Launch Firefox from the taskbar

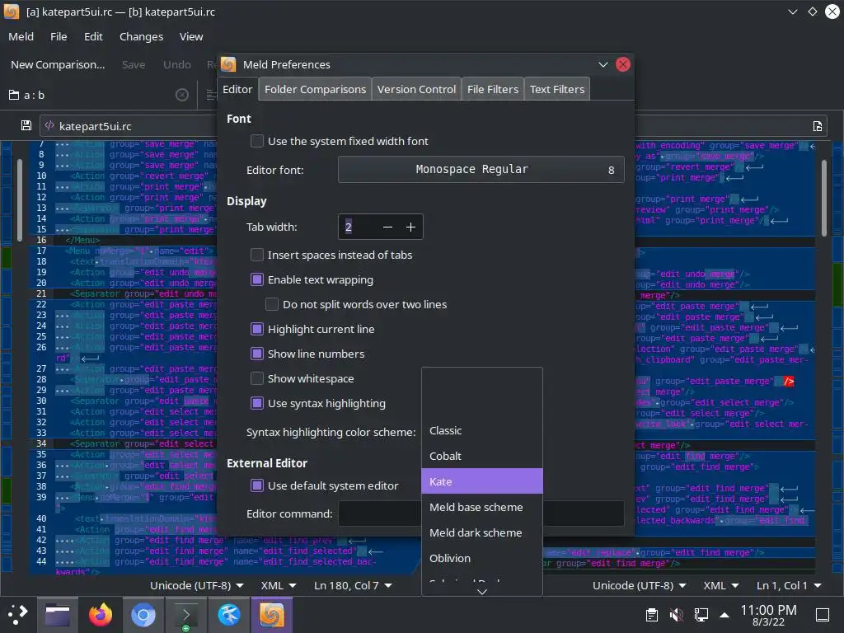point(100,614)
